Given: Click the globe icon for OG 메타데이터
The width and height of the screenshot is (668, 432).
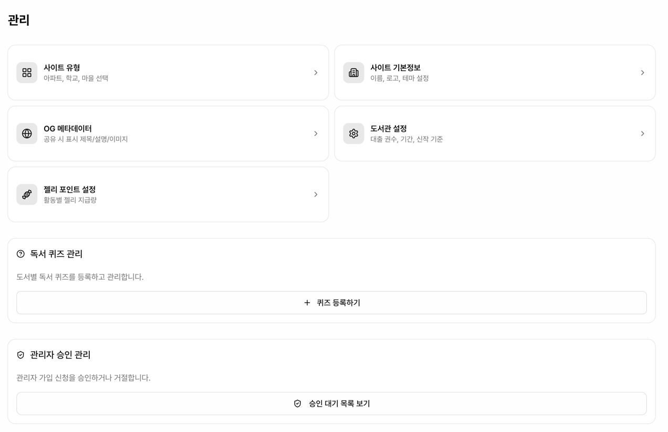Looking at the screenshot, I should (x=27, y=133).
